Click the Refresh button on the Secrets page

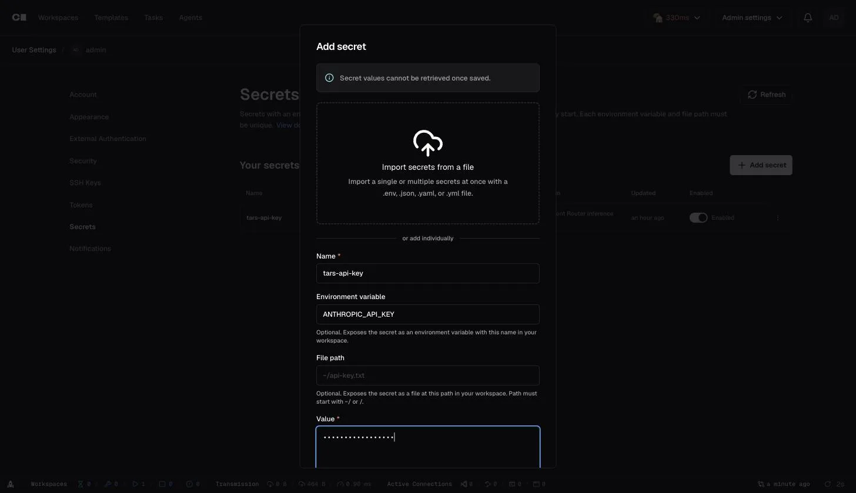point(766,95)
